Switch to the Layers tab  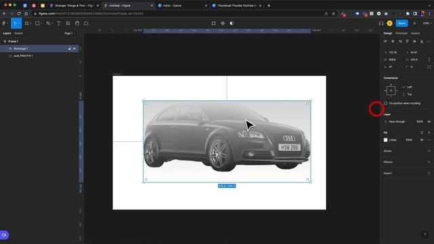pos(7,33)
